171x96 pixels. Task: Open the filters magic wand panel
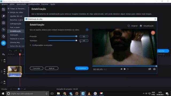coord(3,16)
